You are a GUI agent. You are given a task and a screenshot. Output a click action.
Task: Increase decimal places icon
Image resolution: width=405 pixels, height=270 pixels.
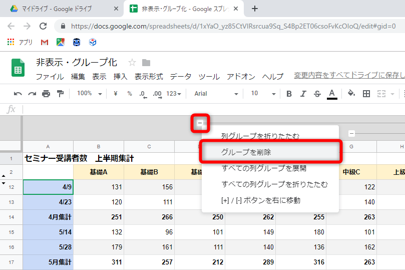tap(157, 94)
